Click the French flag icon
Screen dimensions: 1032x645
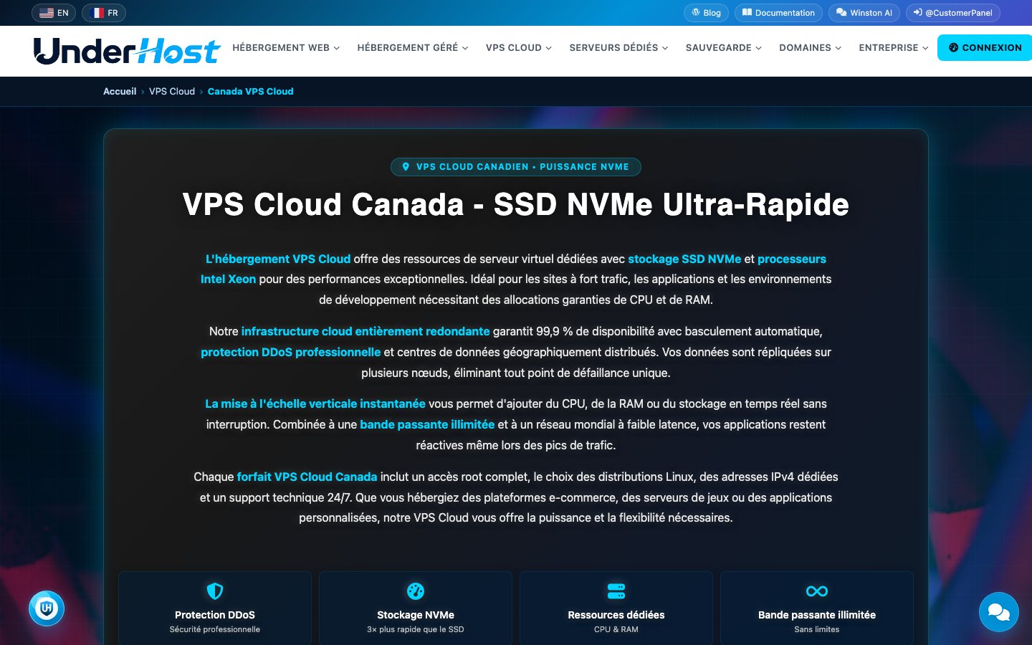(97, 13)
